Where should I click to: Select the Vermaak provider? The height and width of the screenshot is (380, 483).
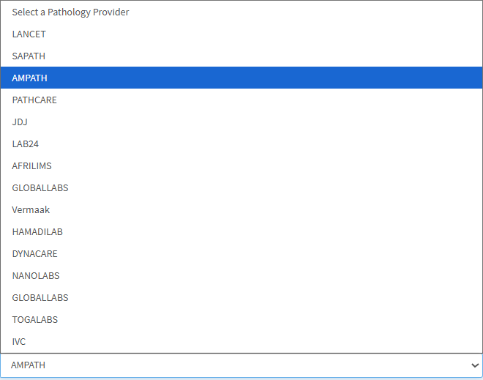coord(31,209)
